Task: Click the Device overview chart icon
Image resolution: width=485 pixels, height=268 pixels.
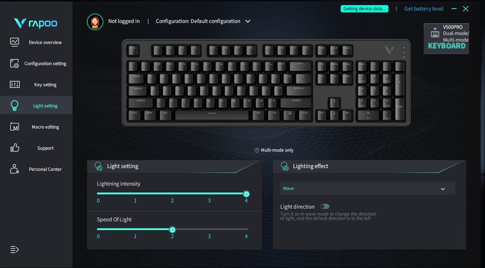Action: pos(15,42)
